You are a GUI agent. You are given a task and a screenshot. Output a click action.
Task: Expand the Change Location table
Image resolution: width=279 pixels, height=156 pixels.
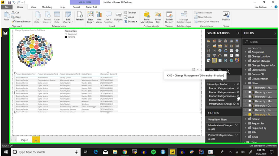[x=246, y=56]
